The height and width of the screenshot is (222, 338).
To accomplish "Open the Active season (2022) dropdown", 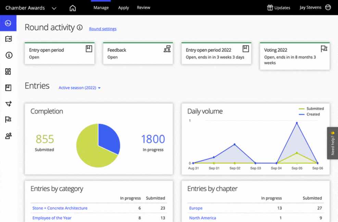I will pyautogui.click(x=79, y=88).
